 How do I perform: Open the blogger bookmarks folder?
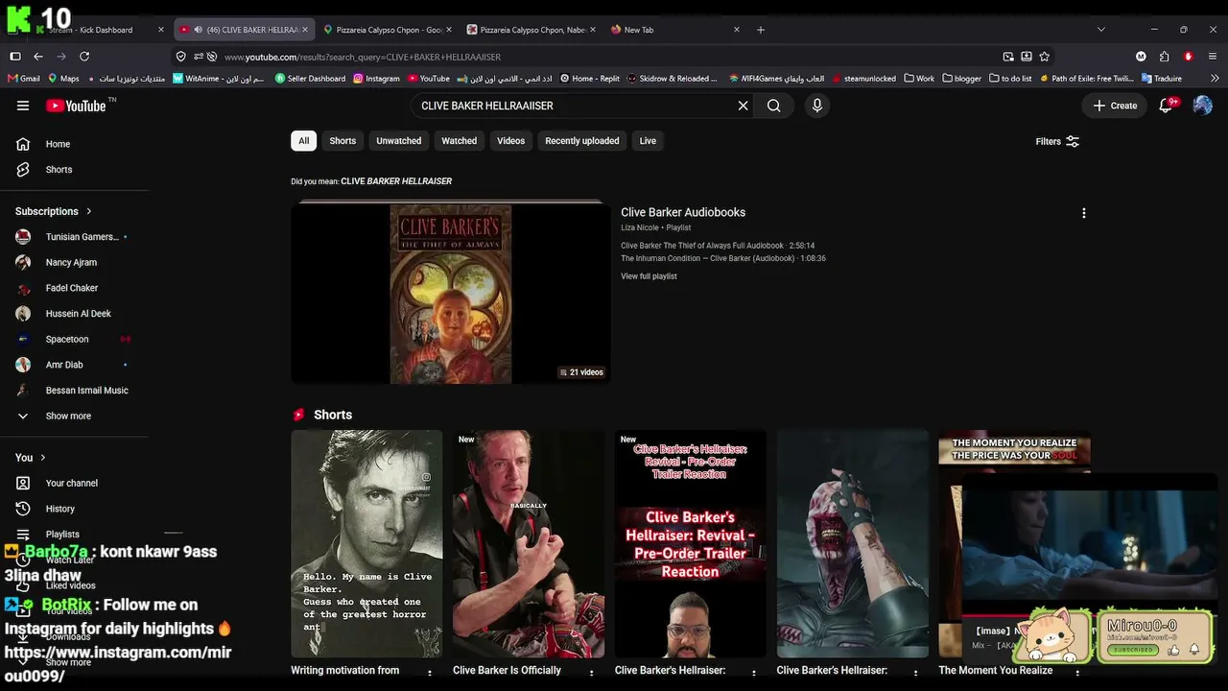tap(962, 79)
